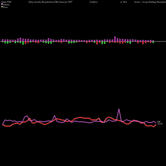Click the '(3day smooth) MunafaSutra(TM) charts for CWT' heading

click(x=50, y=2)
